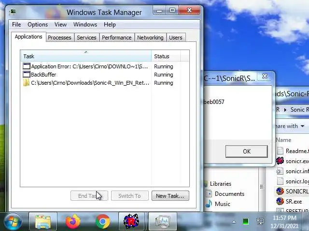Click the New Task... button
The height and width of the screenshot is (231, 309).
pyautogui.click(x=170, y=196)
